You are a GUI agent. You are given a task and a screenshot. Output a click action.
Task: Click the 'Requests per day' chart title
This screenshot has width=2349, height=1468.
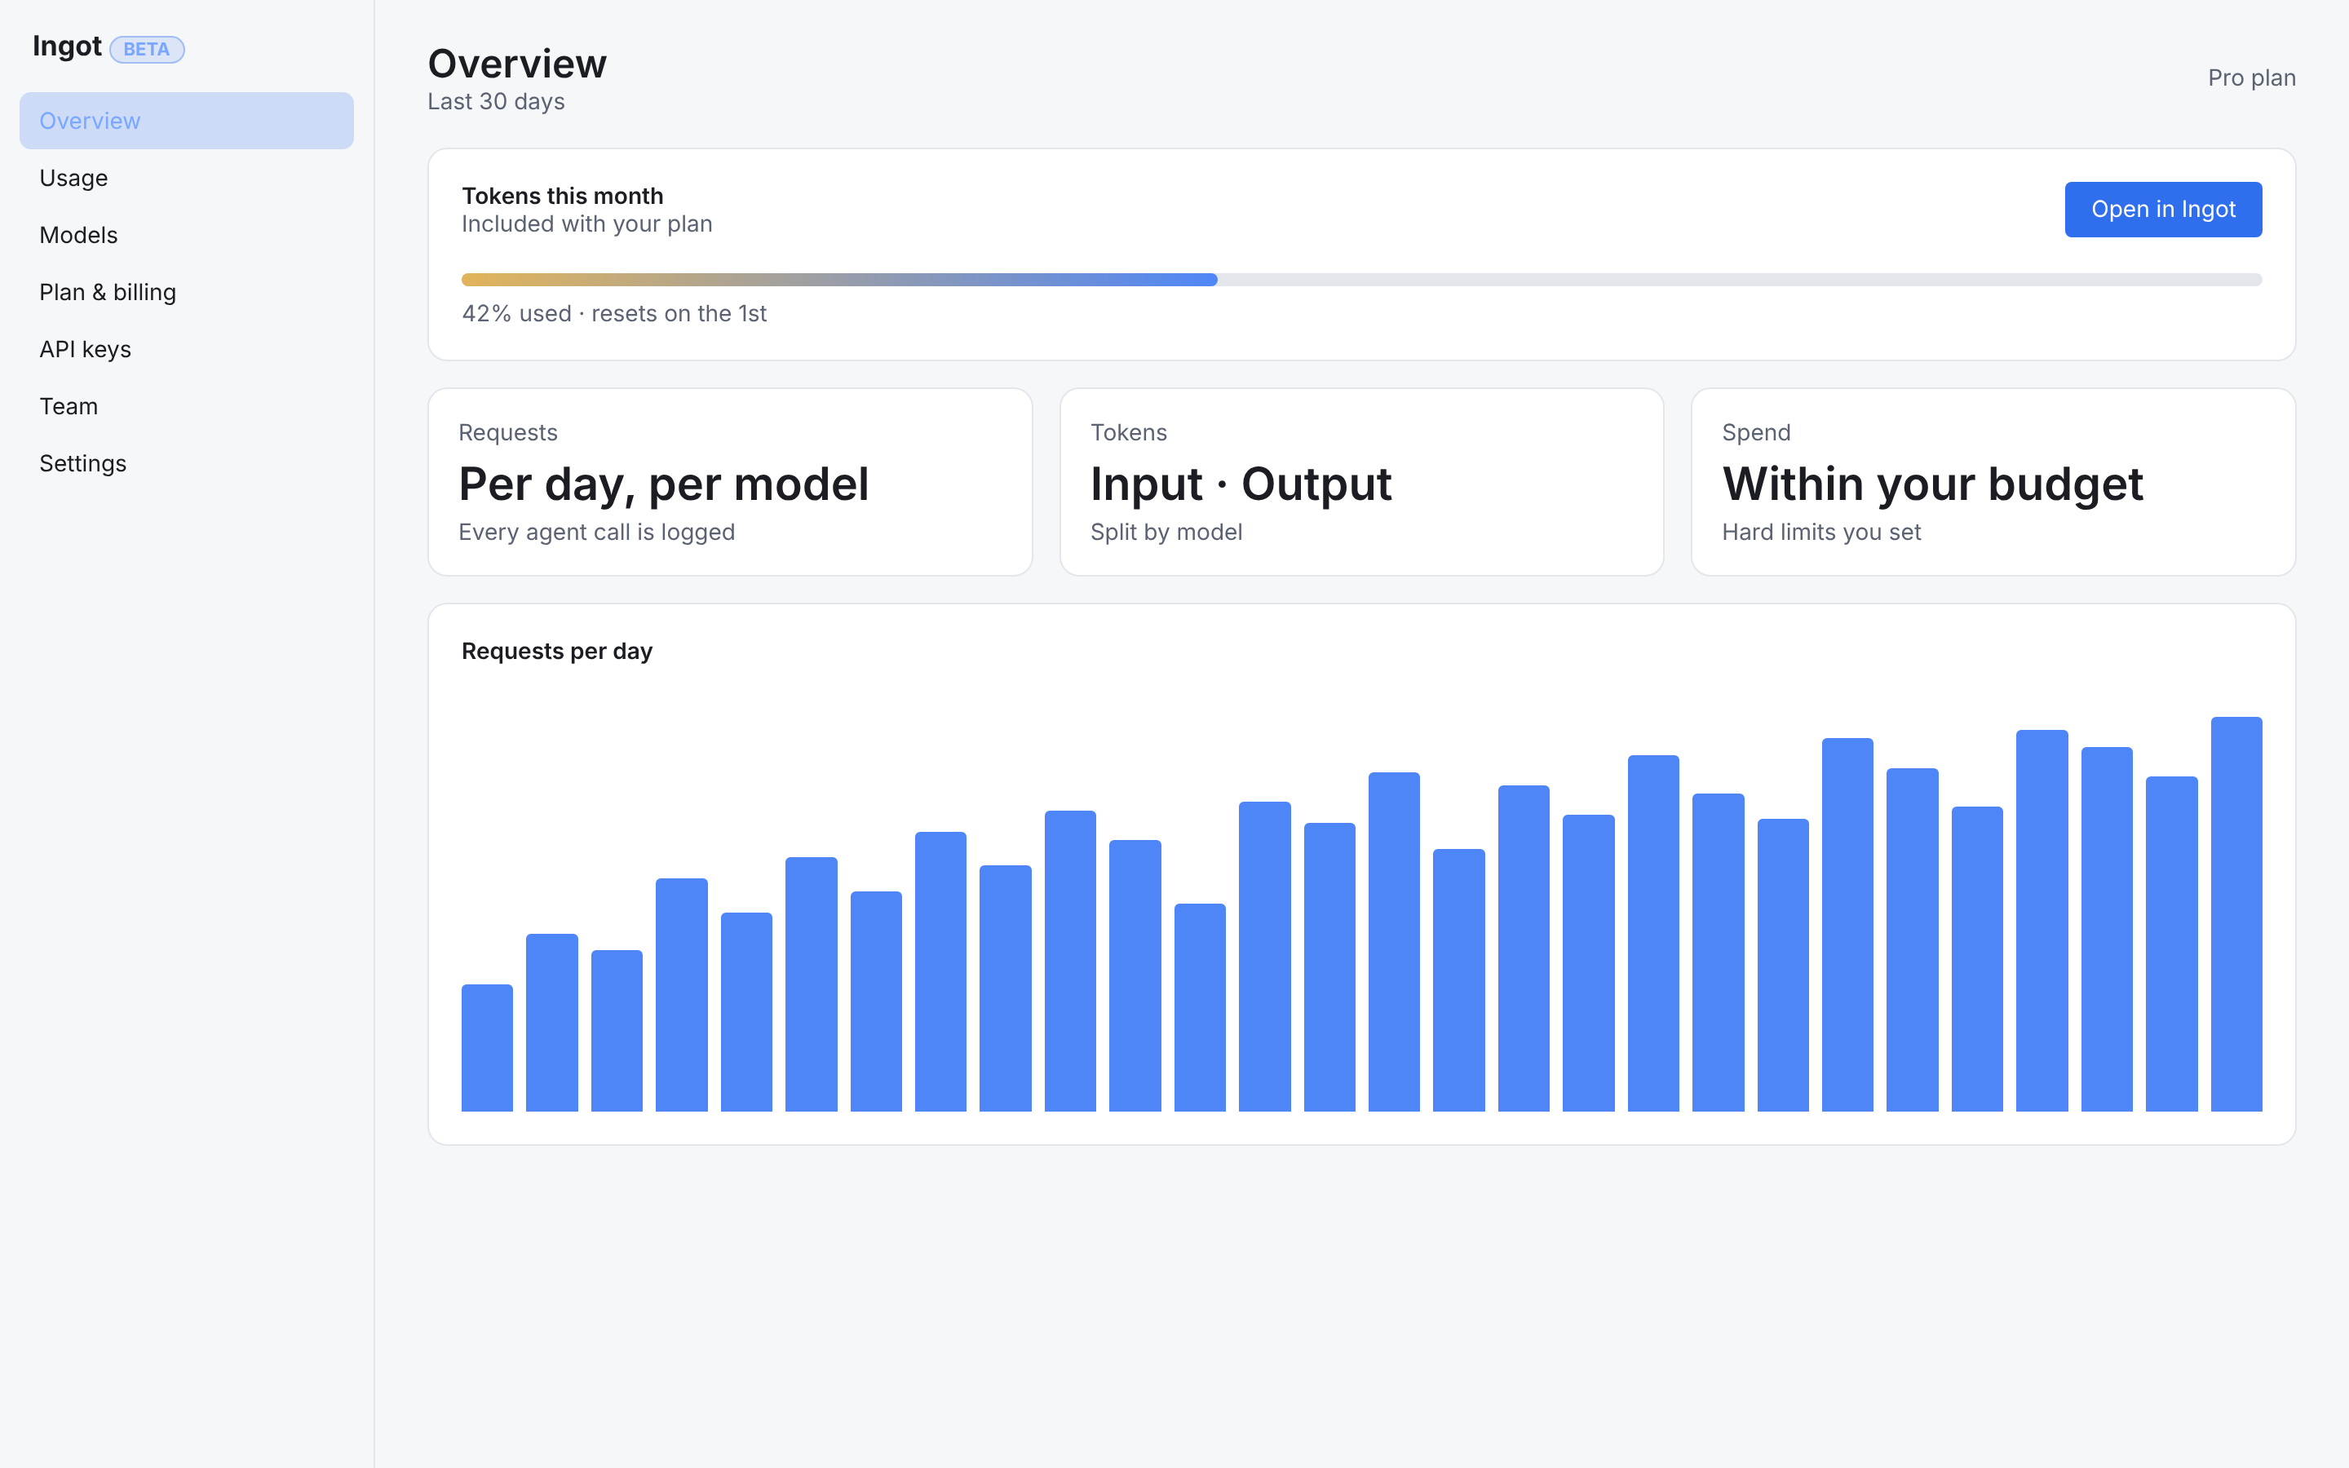click(556, 651)
